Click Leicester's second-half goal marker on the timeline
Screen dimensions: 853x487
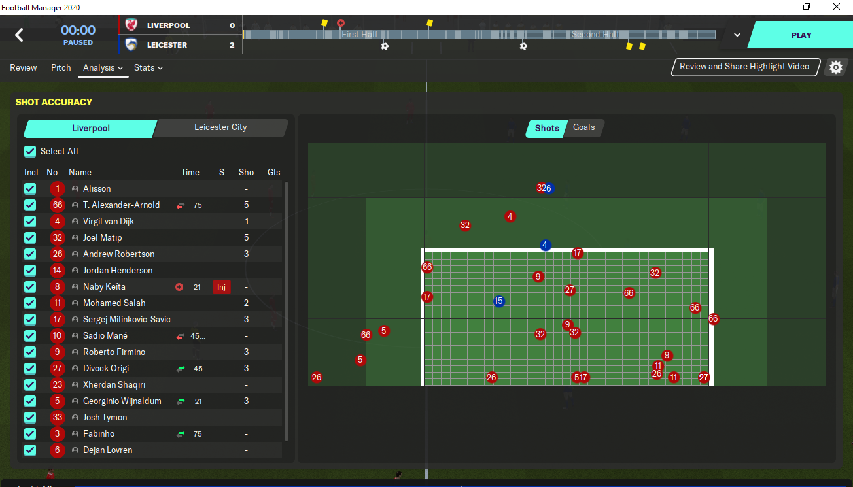click(523, 46)
